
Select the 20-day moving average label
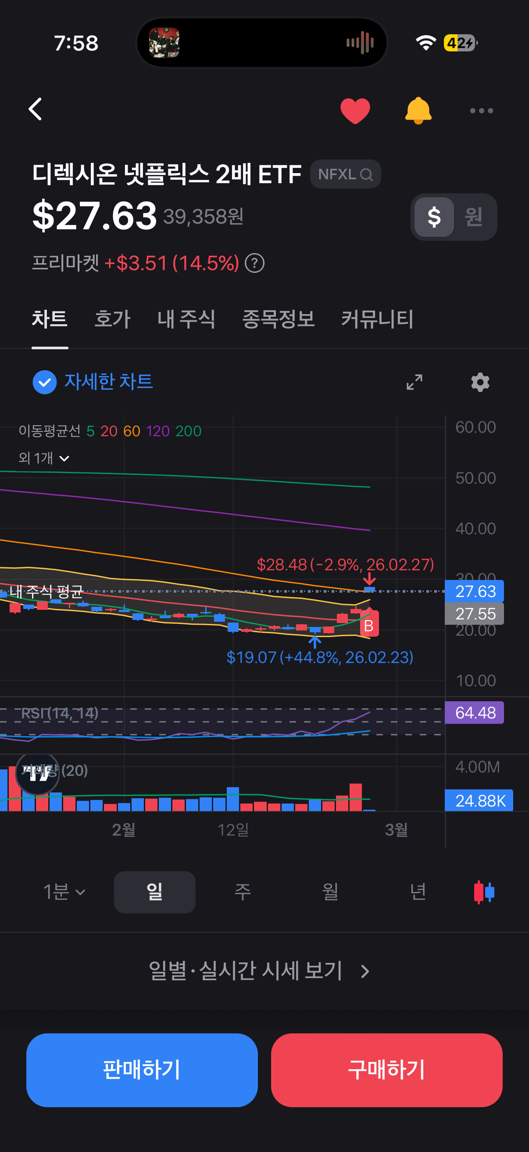click(108, 431)
